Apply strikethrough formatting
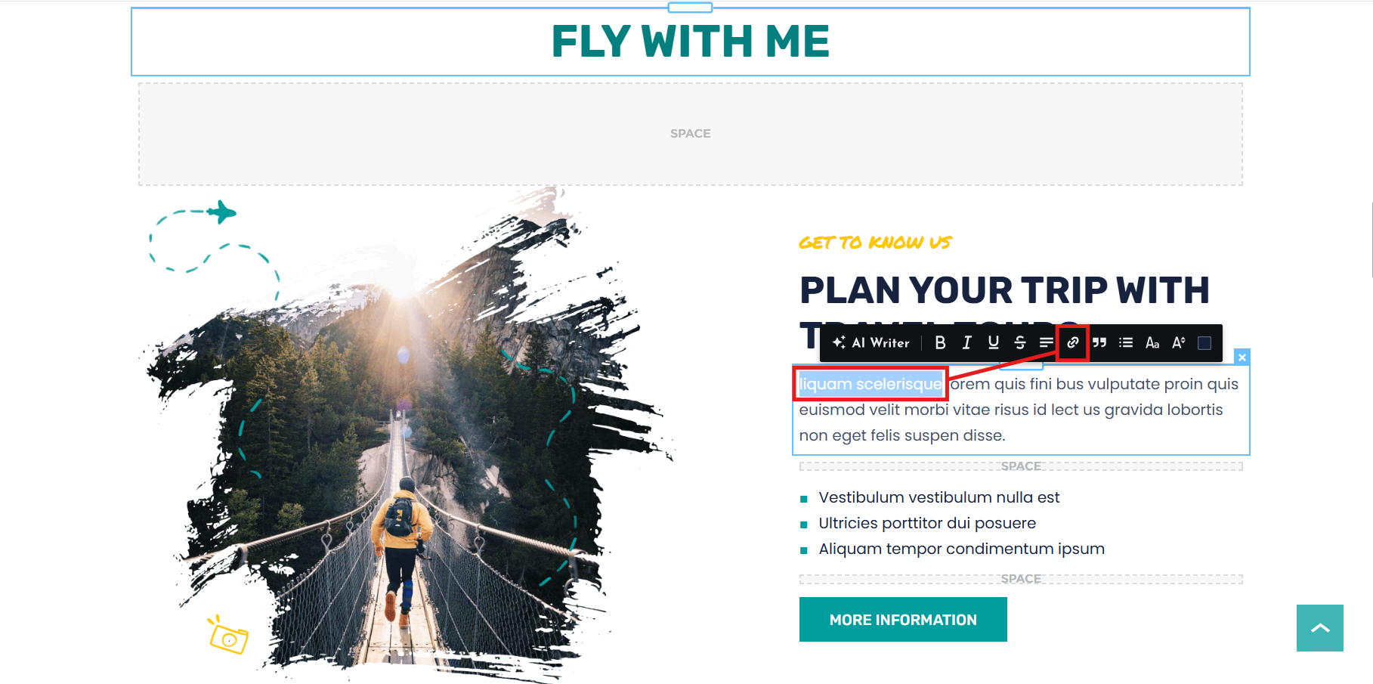The height and width of the screenshot is (684, 1373). click(x=1019, y=342)
